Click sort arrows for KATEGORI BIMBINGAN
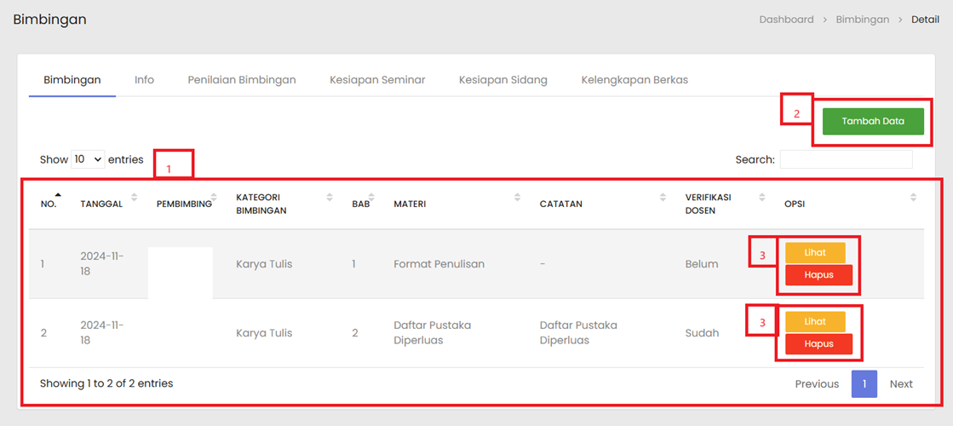This screenshot has height=426, width=953. coord(330,198)
